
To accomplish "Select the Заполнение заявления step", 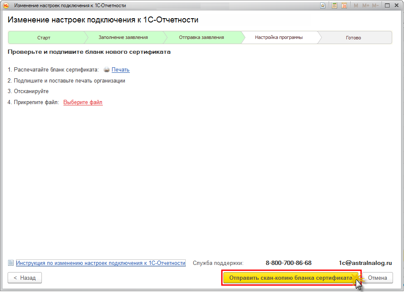I will [x=123, y=37].
